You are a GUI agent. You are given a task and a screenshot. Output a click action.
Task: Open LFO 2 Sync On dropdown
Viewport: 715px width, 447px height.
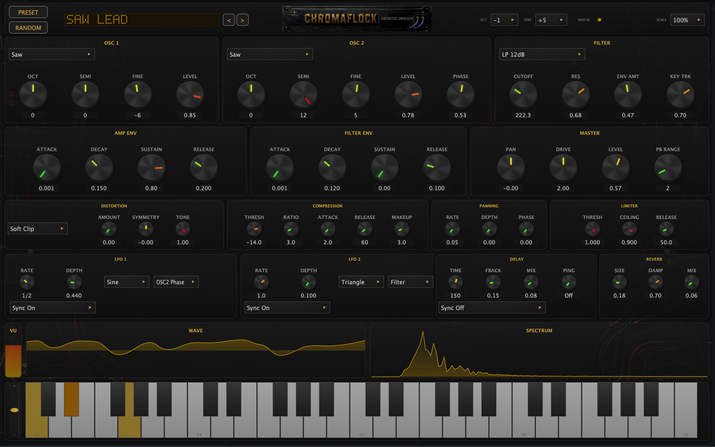click(x=287, y=307)
